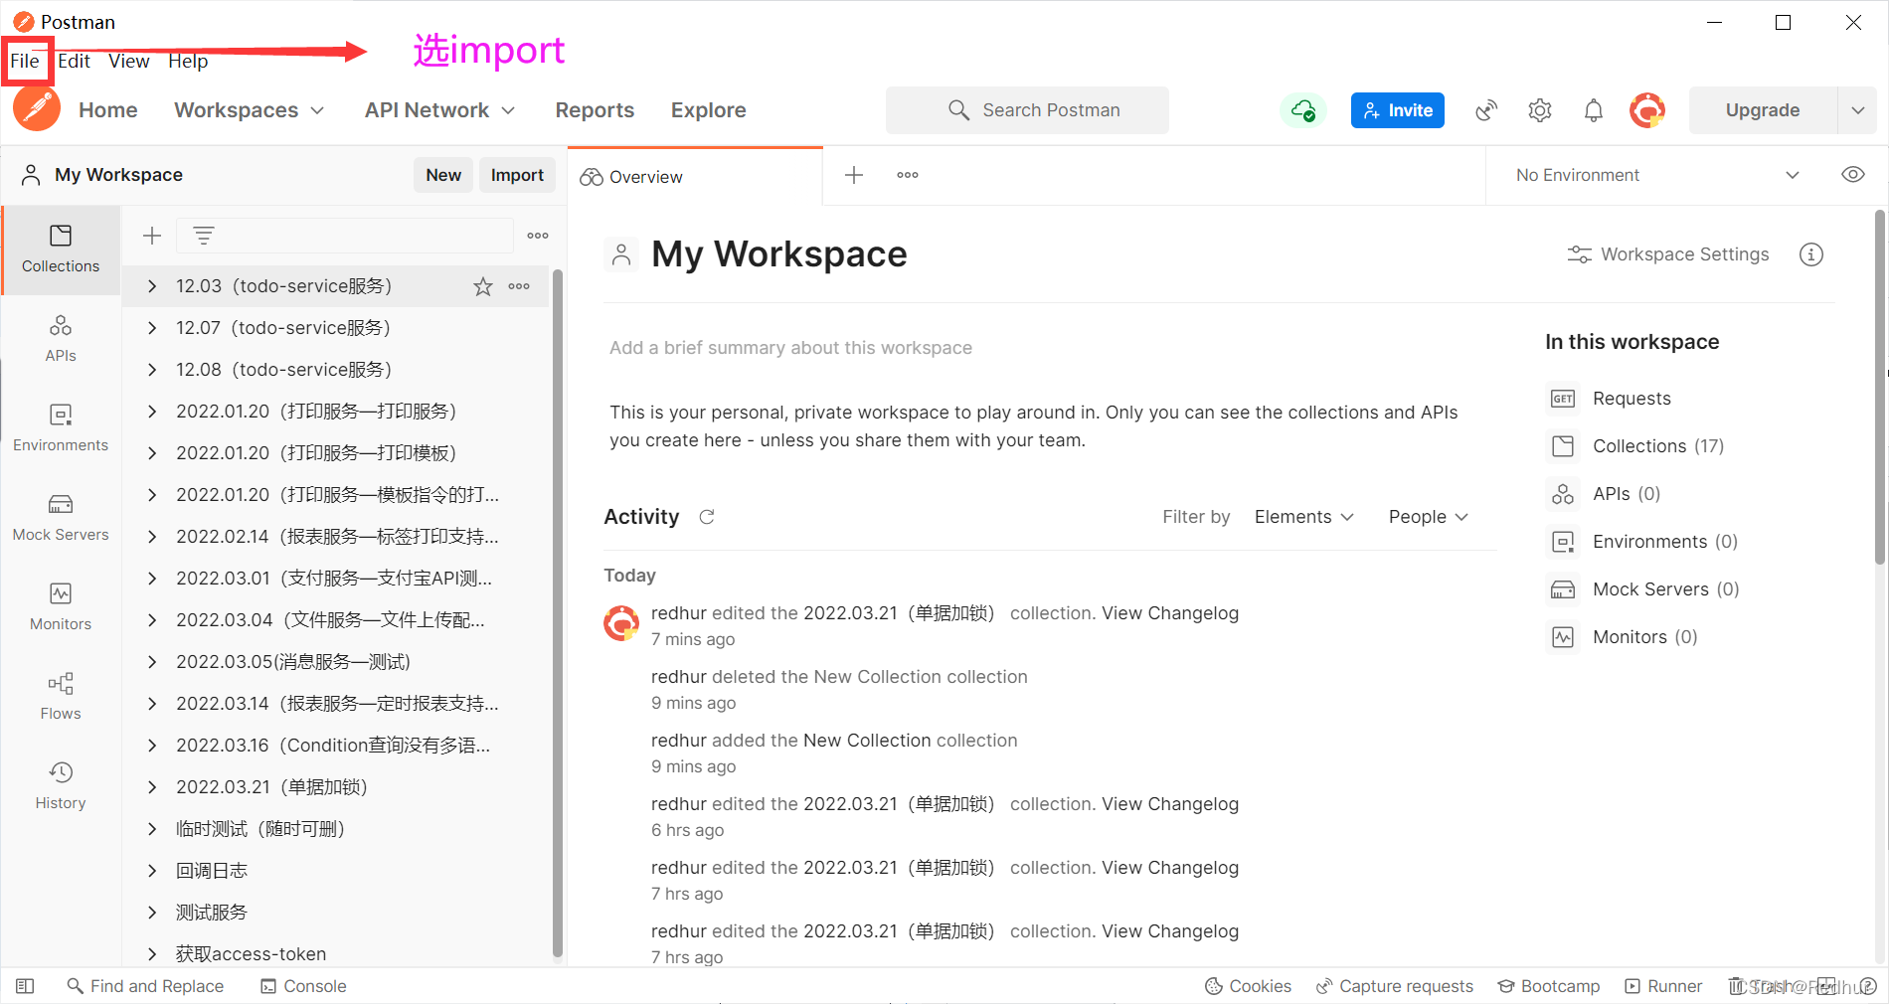
Task: Click the Upgrade button
Action: click(x=1763, y=110)
